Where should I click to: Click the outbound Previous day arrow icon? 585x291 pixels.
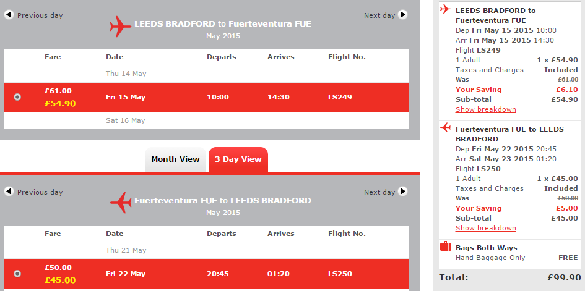[x=9, y=15]
